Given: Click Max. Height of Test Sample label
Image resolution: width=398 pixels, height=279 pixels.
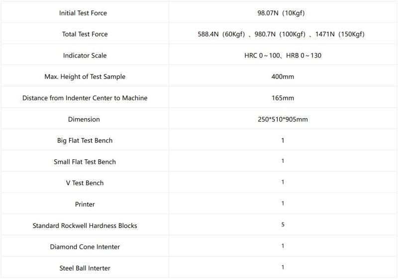Looking at the screenshot, I should 85,77.
